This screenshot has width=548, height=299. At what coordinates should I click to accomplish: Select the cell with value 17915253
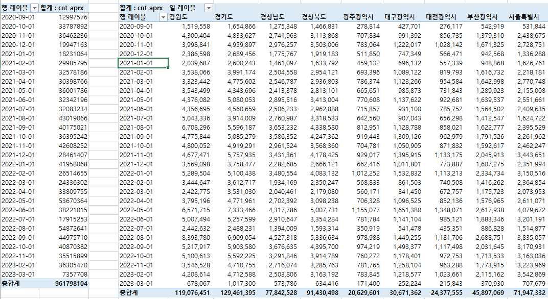tap(73, 219)
